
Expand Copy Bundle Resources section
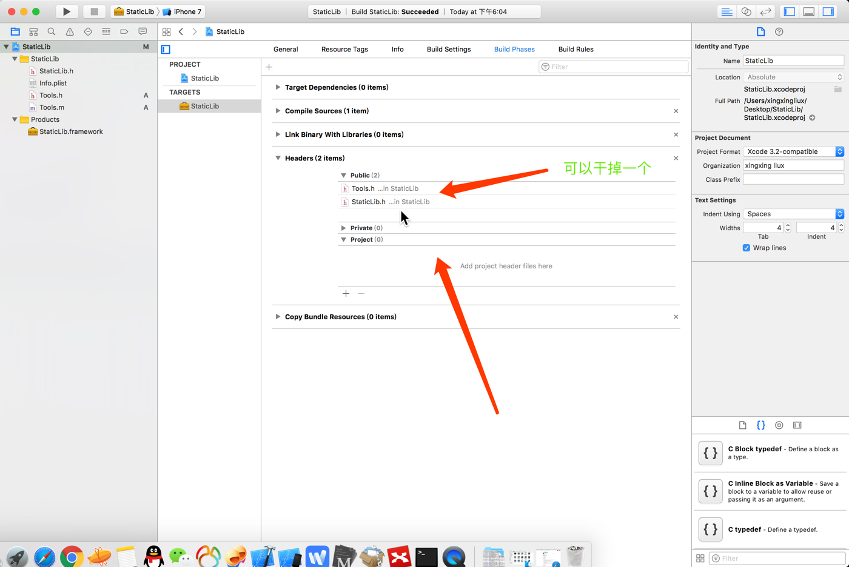278,317
